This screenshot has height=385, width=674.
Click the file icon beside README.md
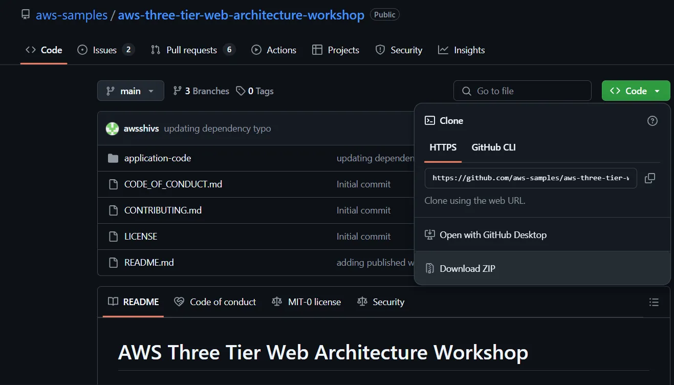point(113,263)
